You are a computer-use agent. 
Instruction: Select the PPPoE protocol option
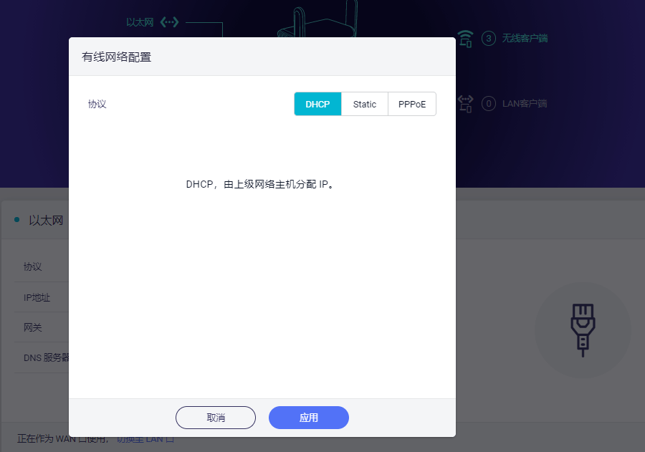point(411,103)
